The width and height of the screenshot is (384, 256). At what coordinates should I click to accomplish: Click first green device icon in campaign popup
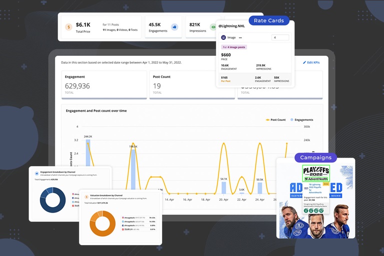point(306,211)
